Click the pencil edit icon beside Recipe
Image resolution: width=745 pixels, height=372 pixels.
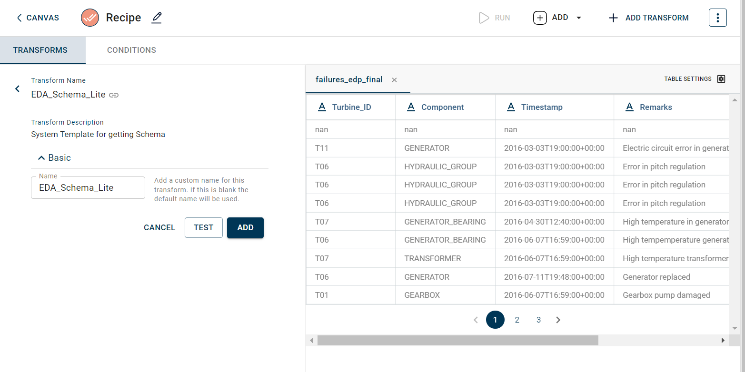pos(157,18)
